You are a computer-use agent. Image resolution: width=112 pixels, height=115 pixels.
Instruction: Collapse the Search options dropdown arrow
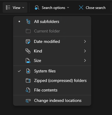(x=68, y=7)
